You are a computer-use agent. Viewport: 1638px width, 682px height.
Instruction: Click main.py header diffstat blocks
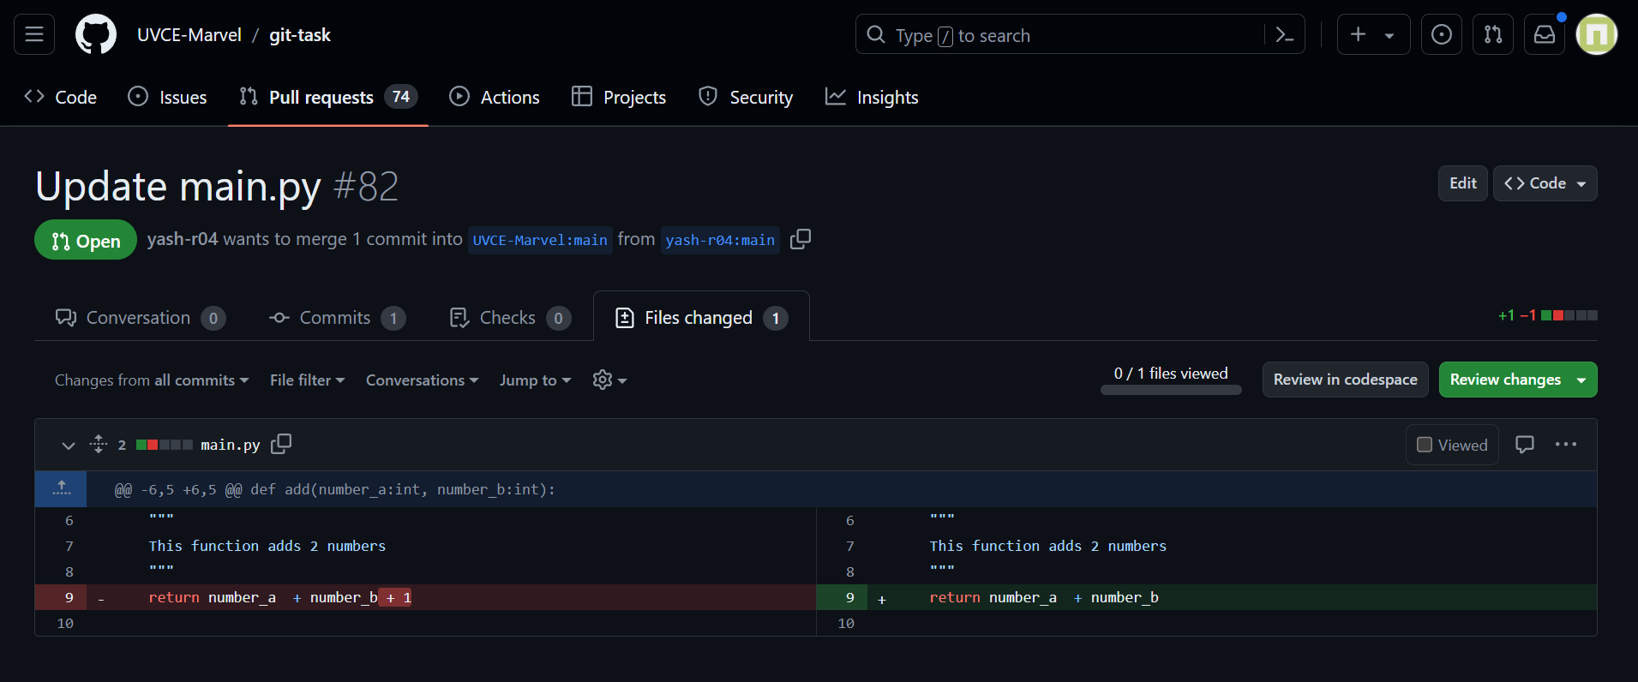tap(165, 445)
